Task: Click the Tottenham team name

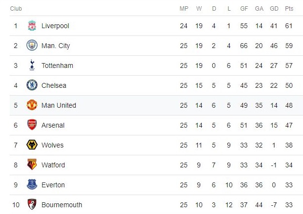Action: pyautogui.click(x=57, y=66)
